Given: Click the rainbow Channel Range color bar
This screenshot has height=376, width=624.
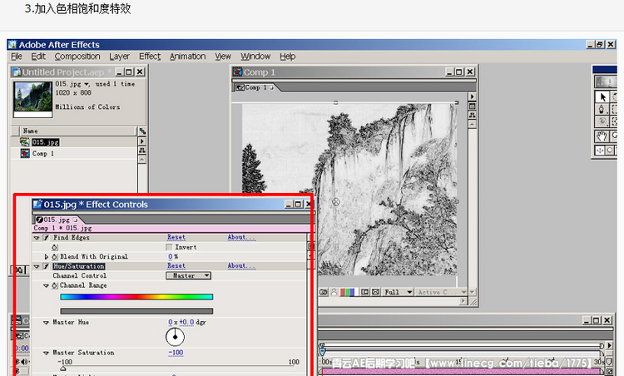Looking at the screenshot, I should click(x=136, y=296).
